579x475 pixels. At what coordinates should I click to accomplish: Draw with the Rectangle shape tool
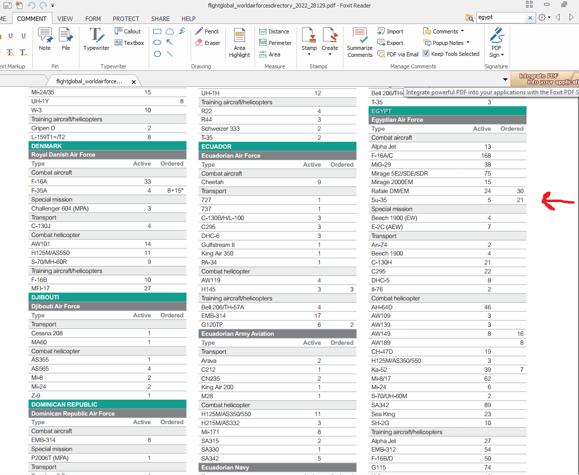click(157, 31)
